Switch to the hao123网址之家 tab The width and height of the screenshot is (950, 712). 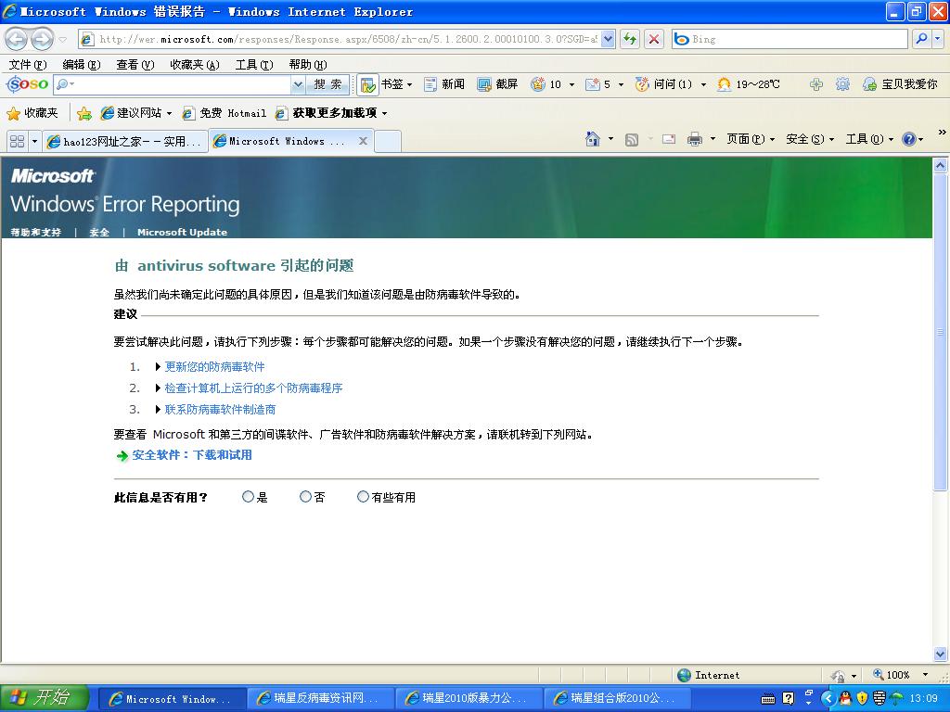125,142
